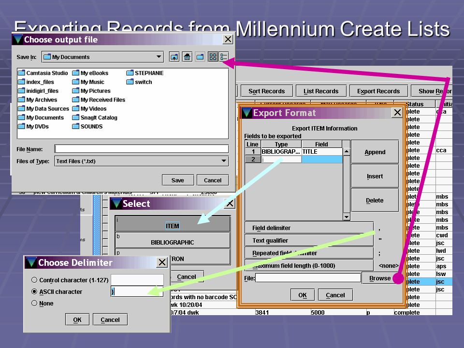The width and height of the screenshot is (464, 348).
Task: Select the SnagIt Catalog folder
Action: point(95,117)
